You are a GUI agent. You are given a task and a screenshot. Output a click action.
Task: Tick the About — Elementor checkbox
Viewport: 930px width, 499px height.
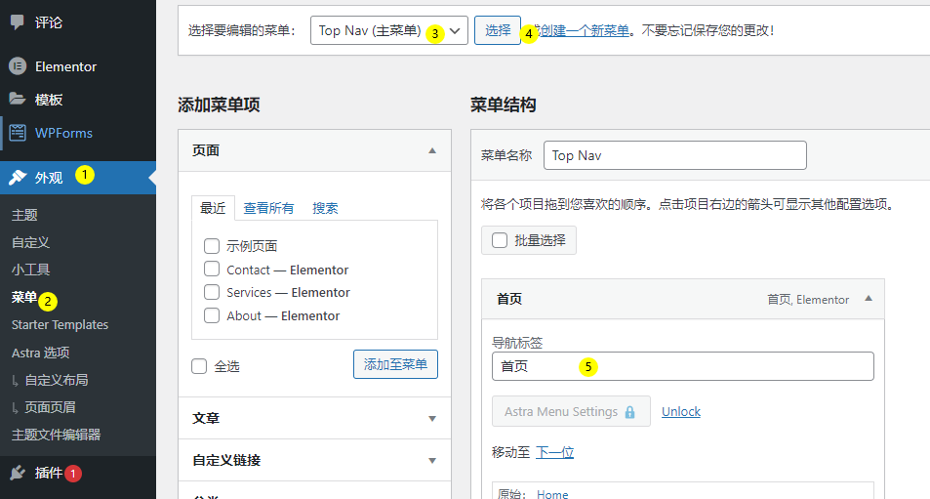(x=212, y=315)
